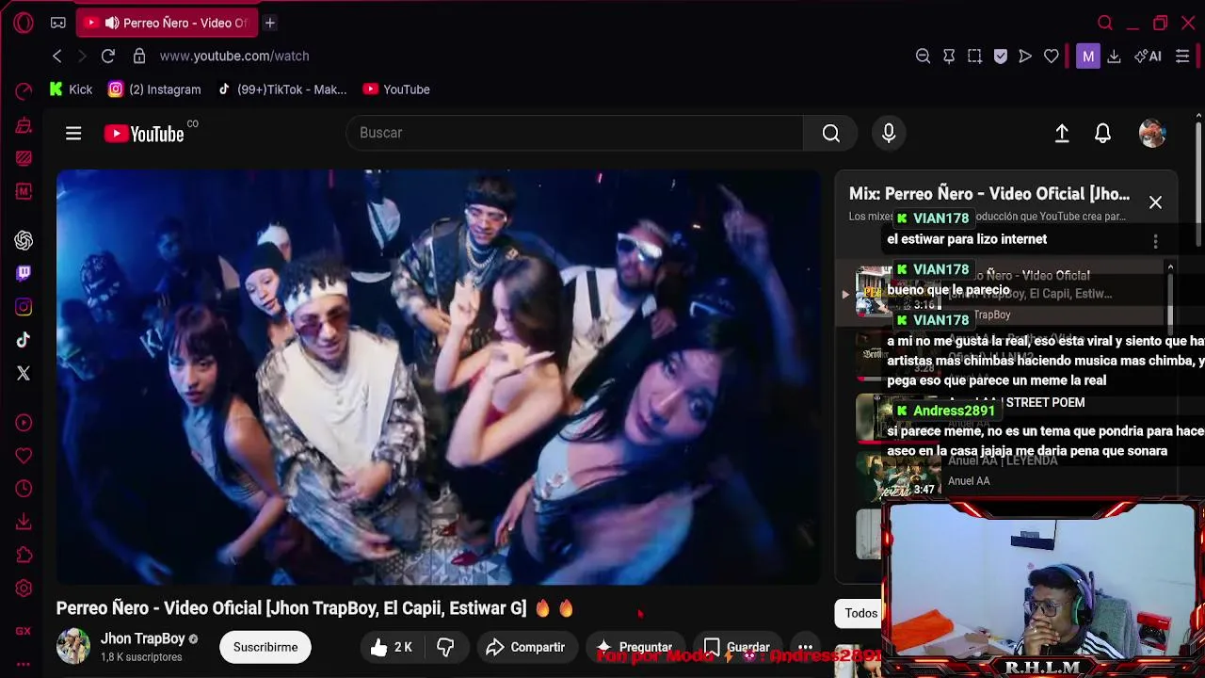
Task: Open GX Control speedometer icon in sidebar
Action: (24, 91)
